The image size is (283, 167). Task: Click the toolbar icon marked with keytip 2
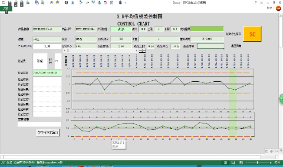point(16,3)
